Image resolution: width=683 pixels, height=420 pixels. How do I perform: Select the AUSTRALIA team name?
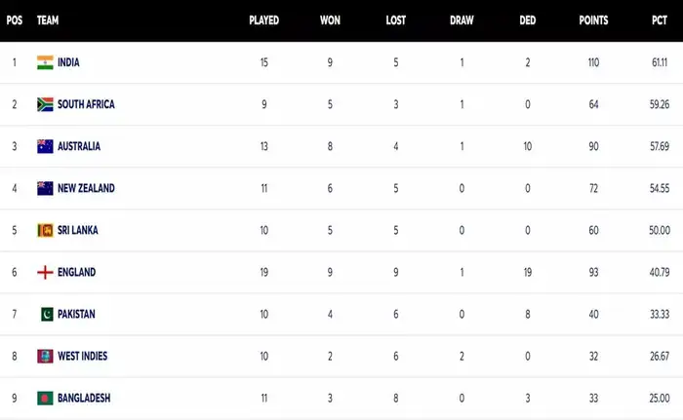point(80,146)
